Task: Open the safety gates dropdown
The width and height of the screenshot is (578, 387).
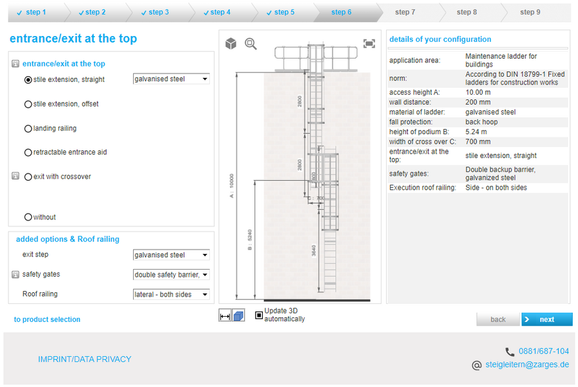Action: [x=171, y=275]
